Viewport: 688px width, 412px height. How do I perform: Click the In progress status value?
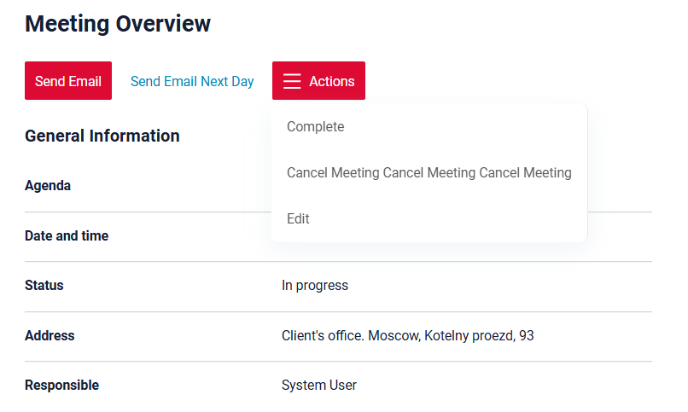click(315, 286)
